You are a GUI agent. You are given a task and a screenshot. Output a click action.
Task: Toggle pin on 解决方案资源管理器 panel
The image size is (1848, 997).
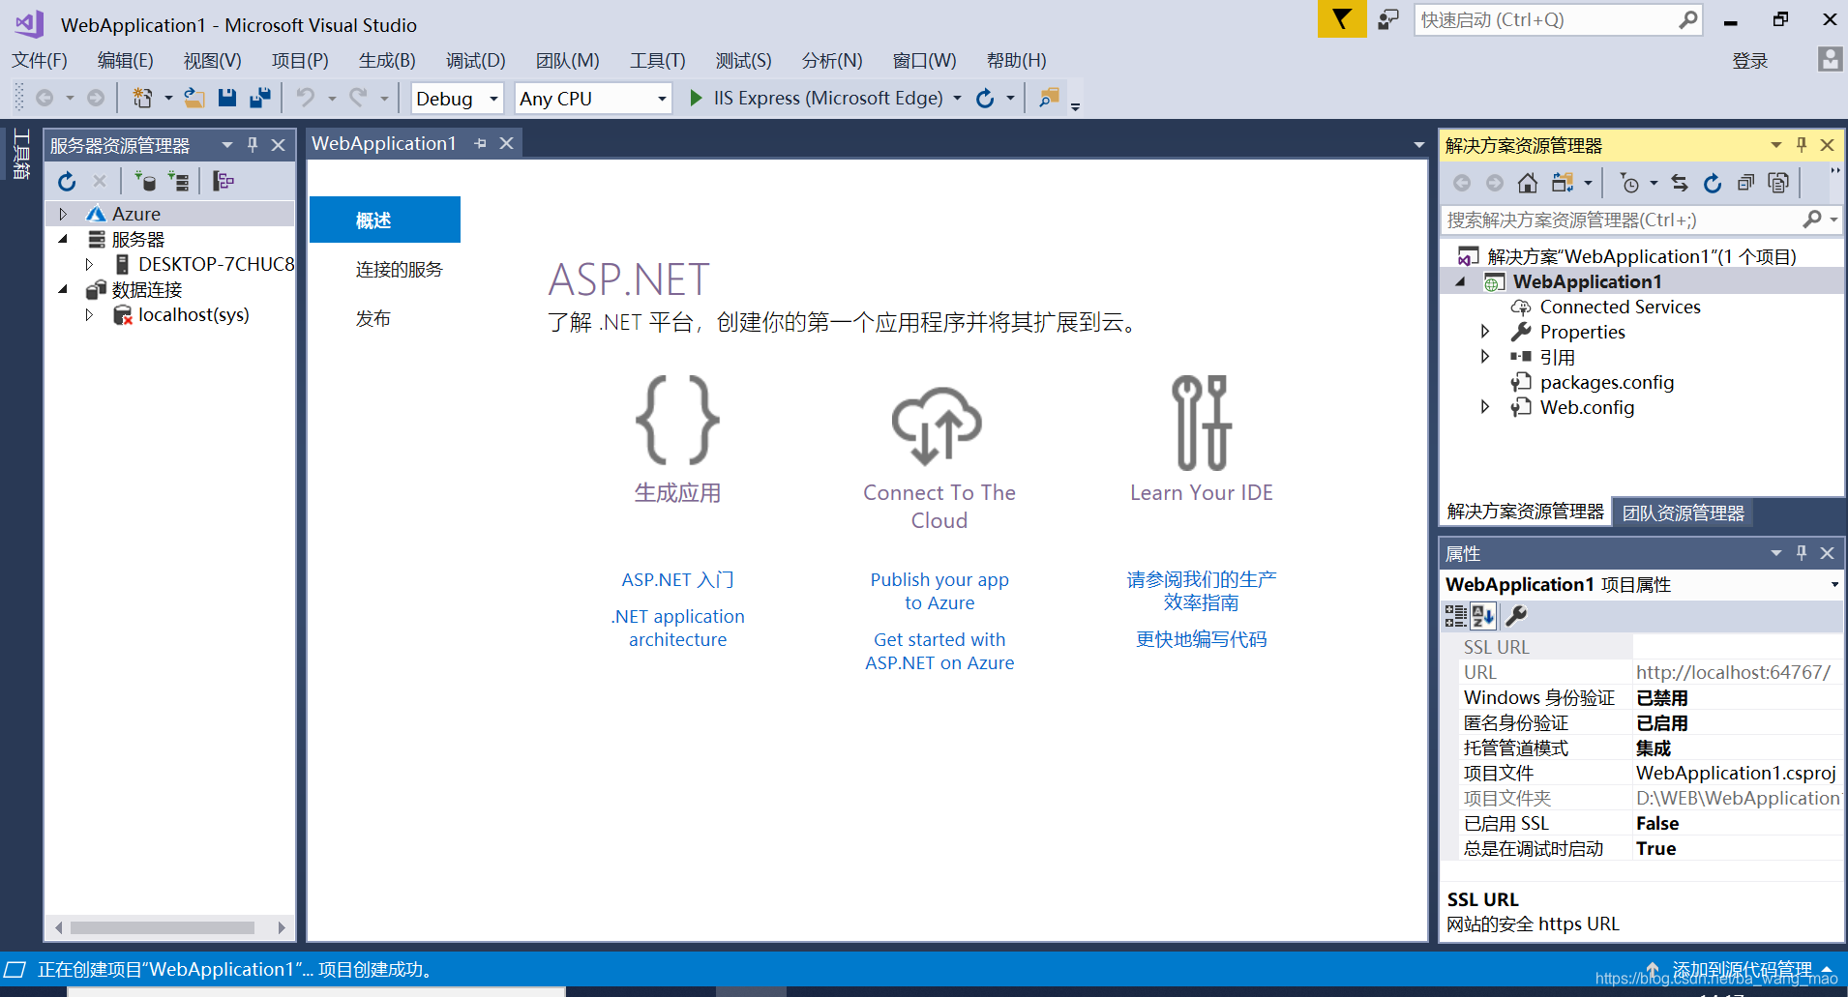[1802, 145]
